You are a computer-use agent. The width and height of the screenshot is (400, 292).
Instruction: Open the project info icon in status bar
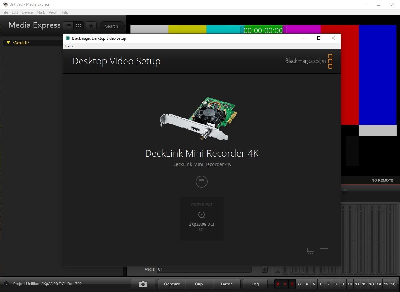[x=6, y=284]
